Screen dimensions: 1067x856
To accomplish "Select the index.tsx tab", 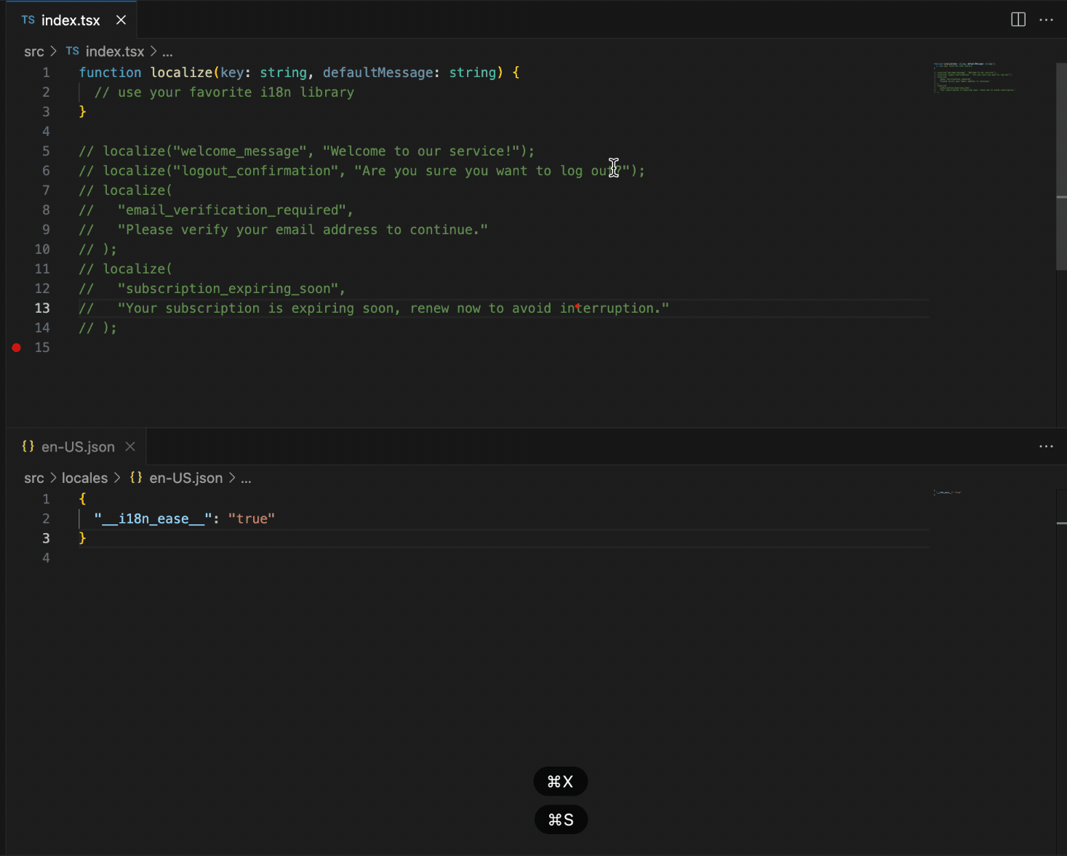I will click(70, 20).
